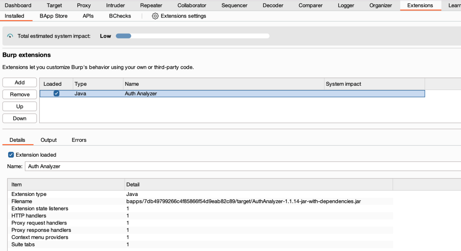Click the Extensions settings gear icon
Image resolution: width=461 pixels, height=251 pixels.
coord(155,16)
